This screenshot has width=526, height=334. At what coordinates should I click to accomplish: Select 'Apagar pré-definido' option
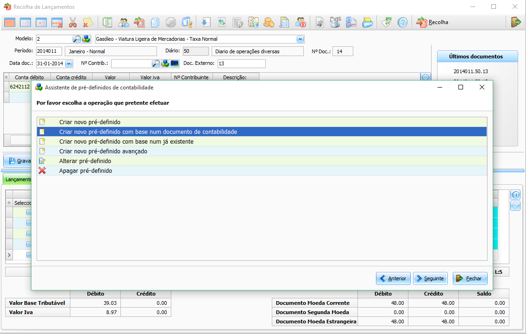[262, 170]
